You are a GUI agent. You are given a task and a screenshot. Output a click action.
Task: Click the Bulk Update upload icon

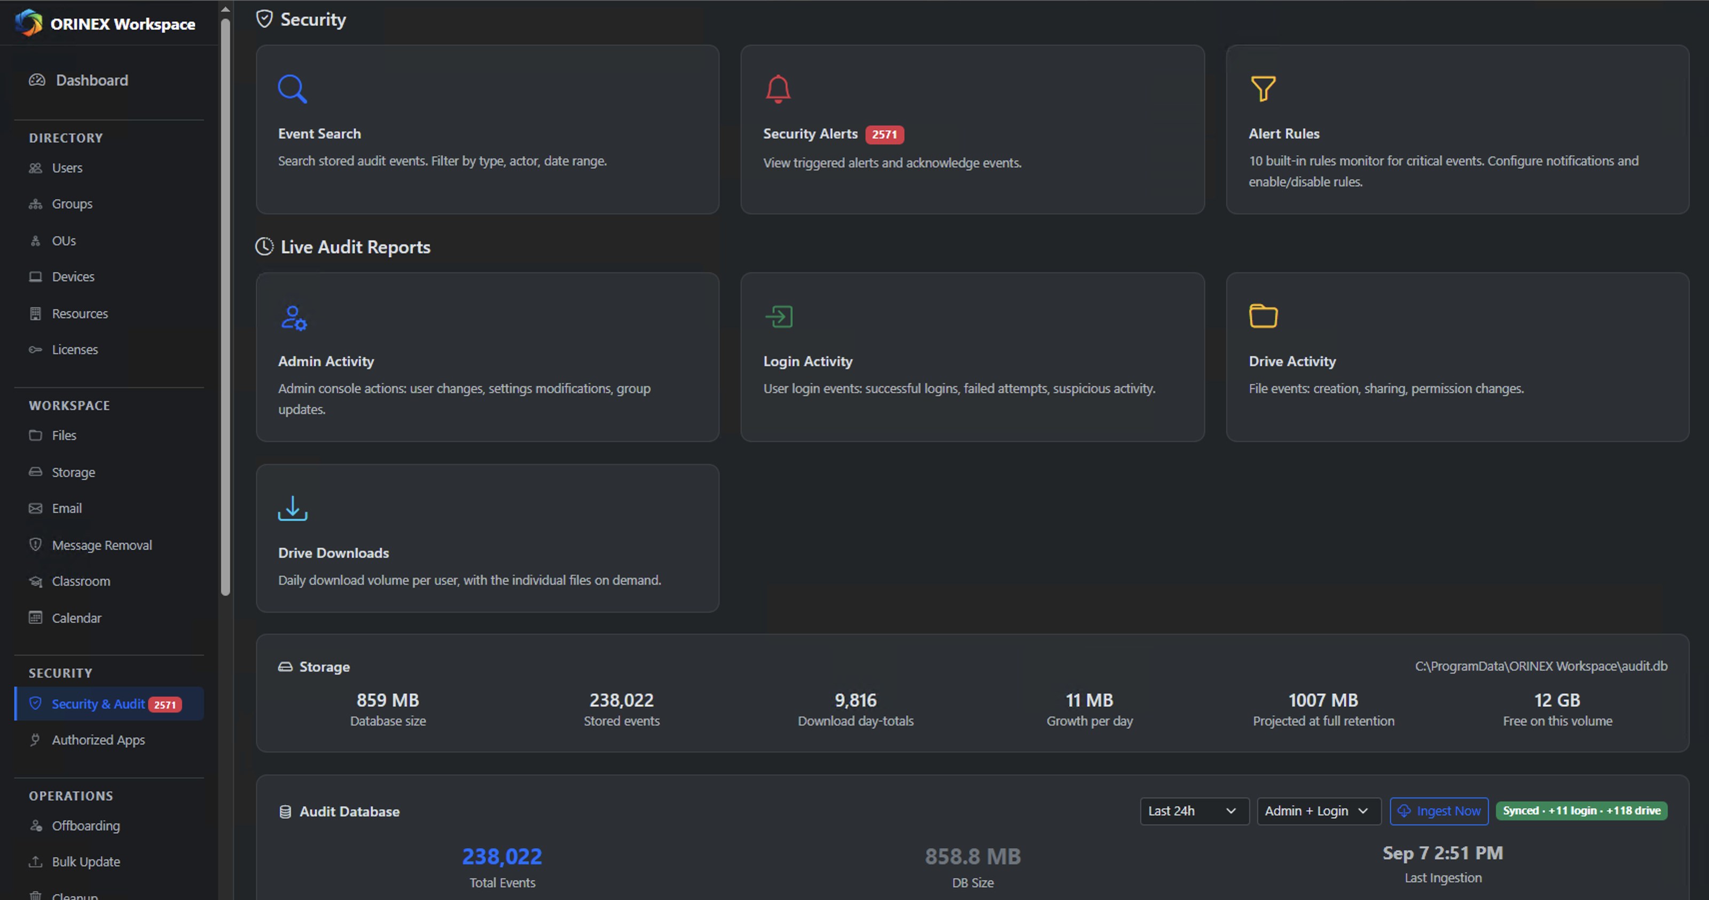[36, 862]
